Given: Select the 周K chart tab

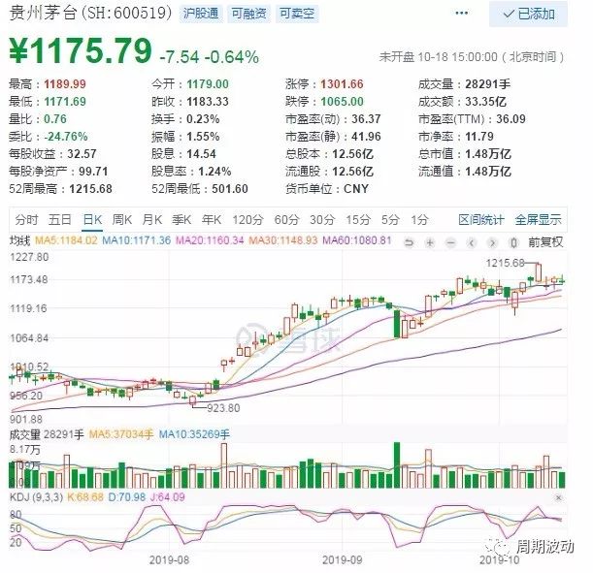Looking at the screenshot, I should click(x=121, y=219).
